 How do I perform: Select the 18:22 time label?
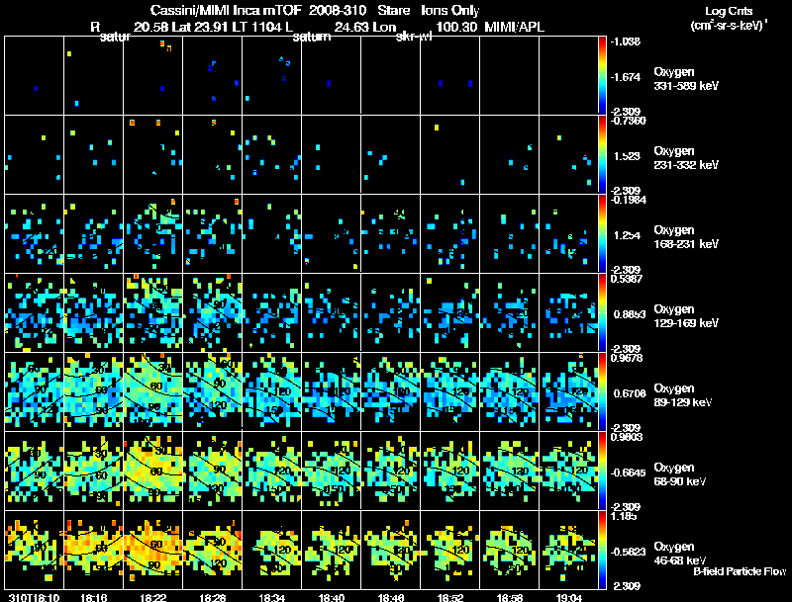pyautogui.click(x=153, y=597)
